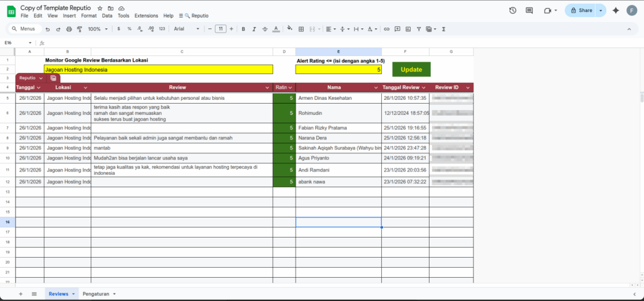Open the borders tool

point(301,29)
